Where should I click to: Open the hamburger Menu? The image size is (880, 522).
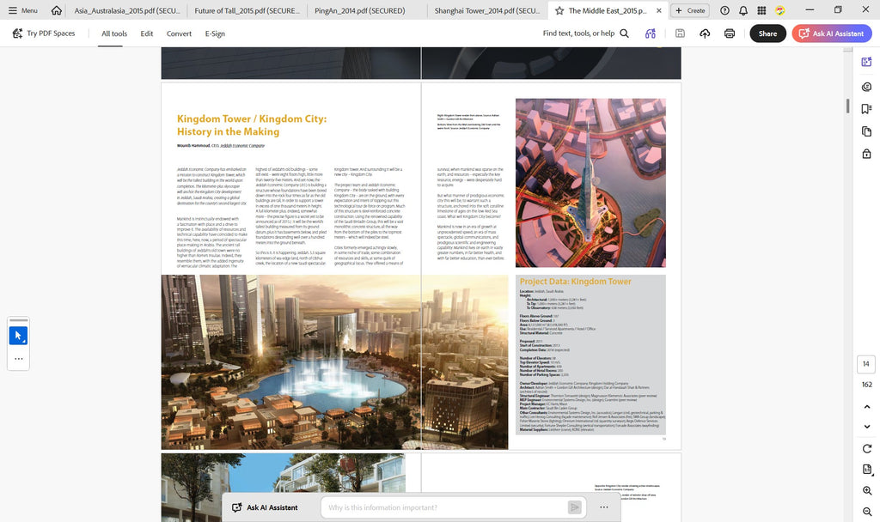[x=23, y=10]
